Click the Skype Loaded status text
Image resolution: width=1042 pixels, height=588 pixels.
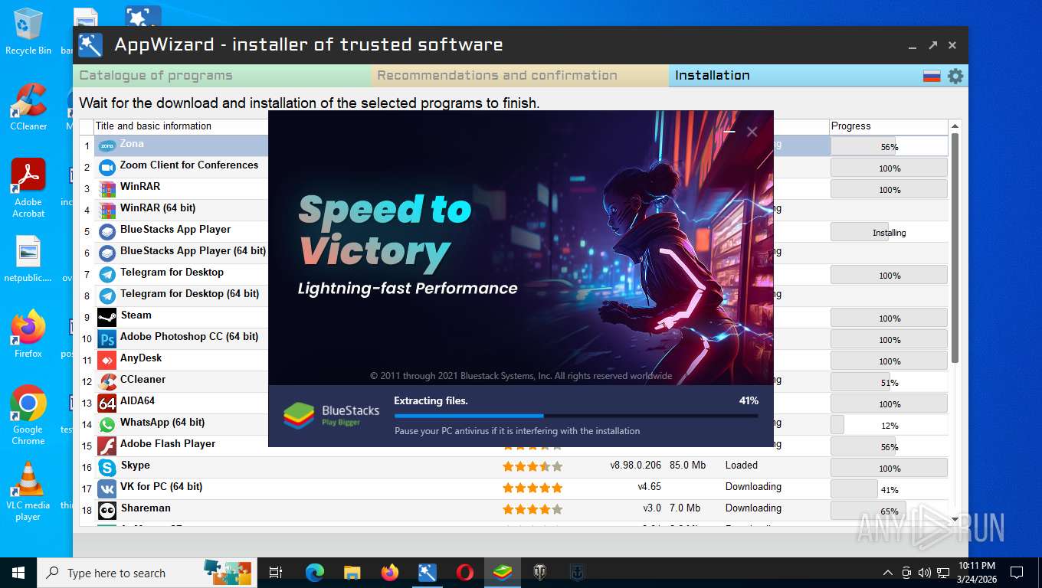pos(742,465)
